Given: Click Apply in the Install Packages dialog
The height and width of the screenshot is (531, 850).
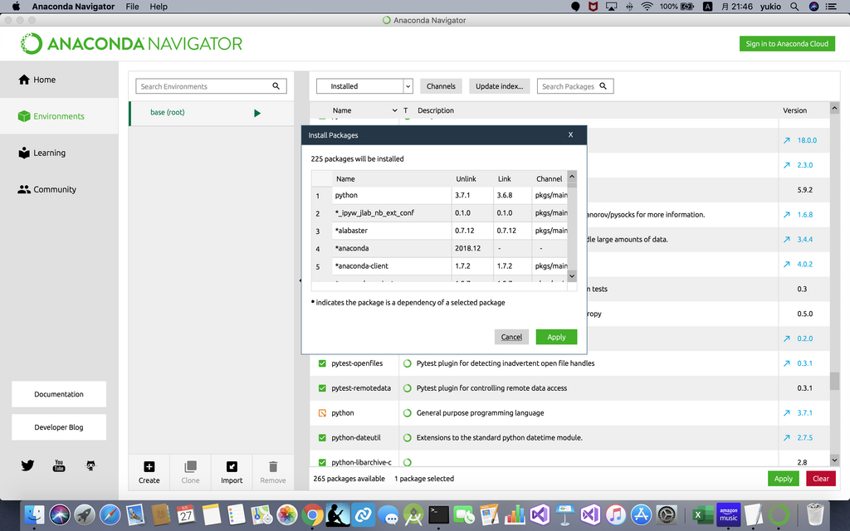Looking at the screenshot, I should click(556, 337).
